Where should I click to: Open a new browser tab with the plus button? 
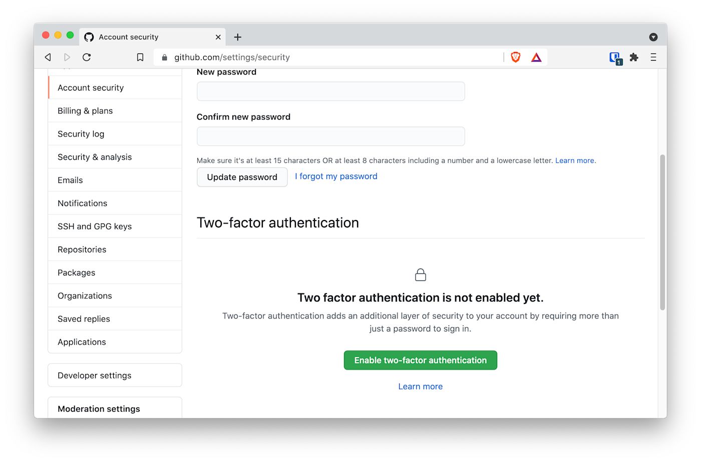(237, 37)
